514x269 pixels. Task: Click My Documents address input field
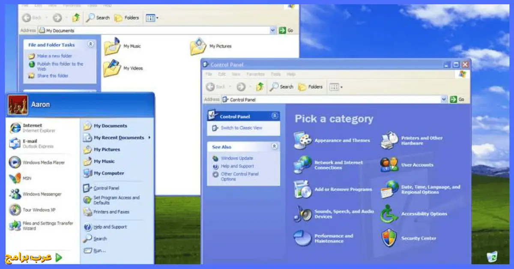[158, 30]
